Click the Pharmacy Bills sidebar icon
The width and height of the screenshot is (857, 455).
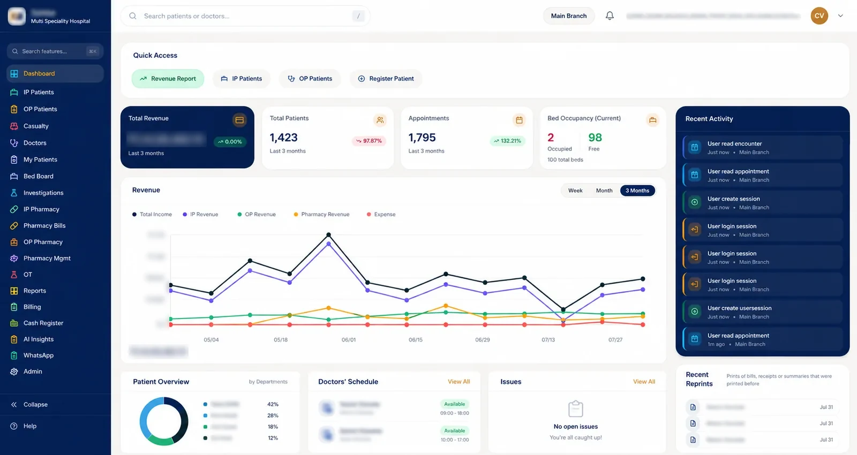coord(14,226)
